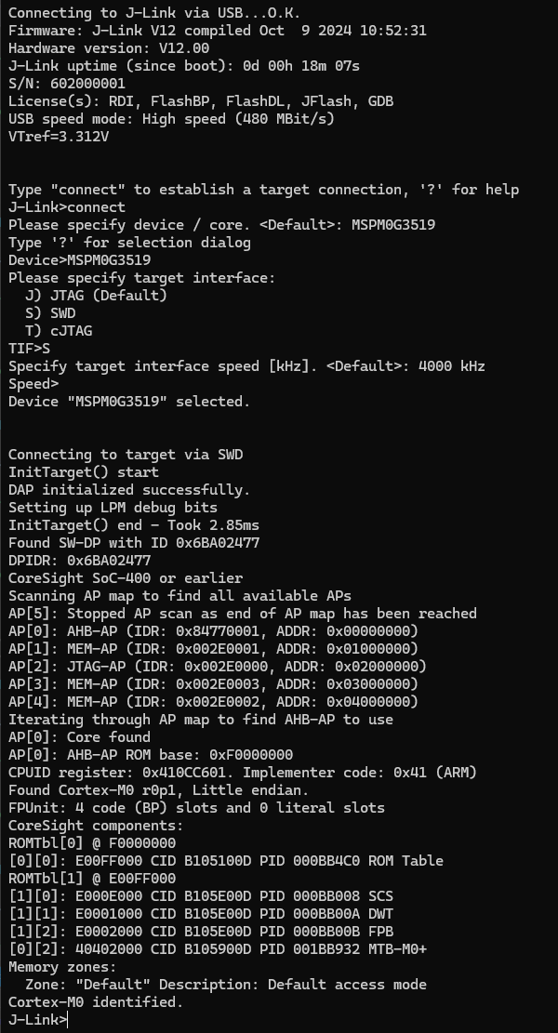Click the "J-Link>connect" command line
Viewport: 558px width, 1033px height.
click(x=67, y=207)
